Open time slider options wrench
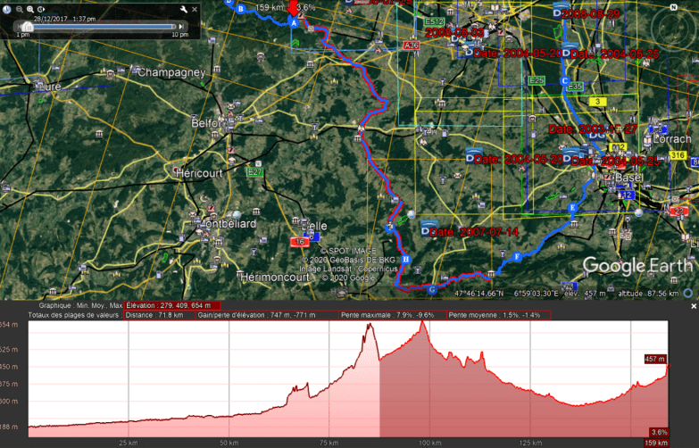Image resolution: width=699 pixels, height=448 pixels. [183, 9]
